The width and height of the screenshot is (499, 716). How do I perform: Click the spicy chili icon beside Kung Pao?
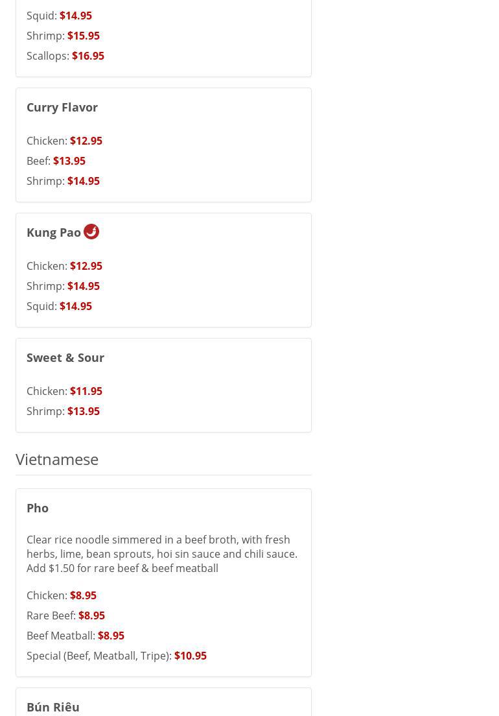91,232
